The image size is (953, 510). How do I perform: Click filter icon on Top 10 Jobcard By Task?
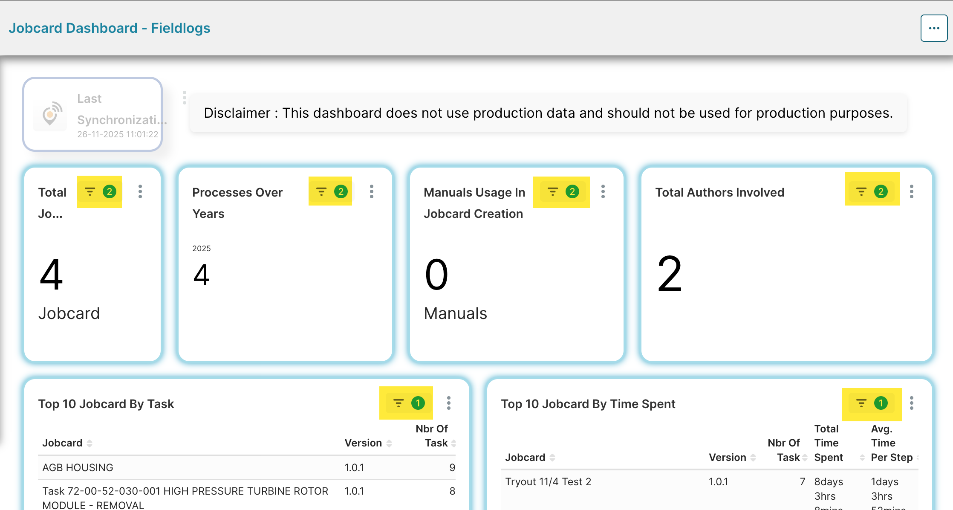pos(399,403)
